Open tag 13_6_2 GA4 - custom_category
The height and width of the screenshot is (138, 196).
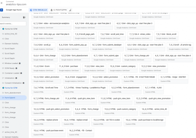[123, 68]
